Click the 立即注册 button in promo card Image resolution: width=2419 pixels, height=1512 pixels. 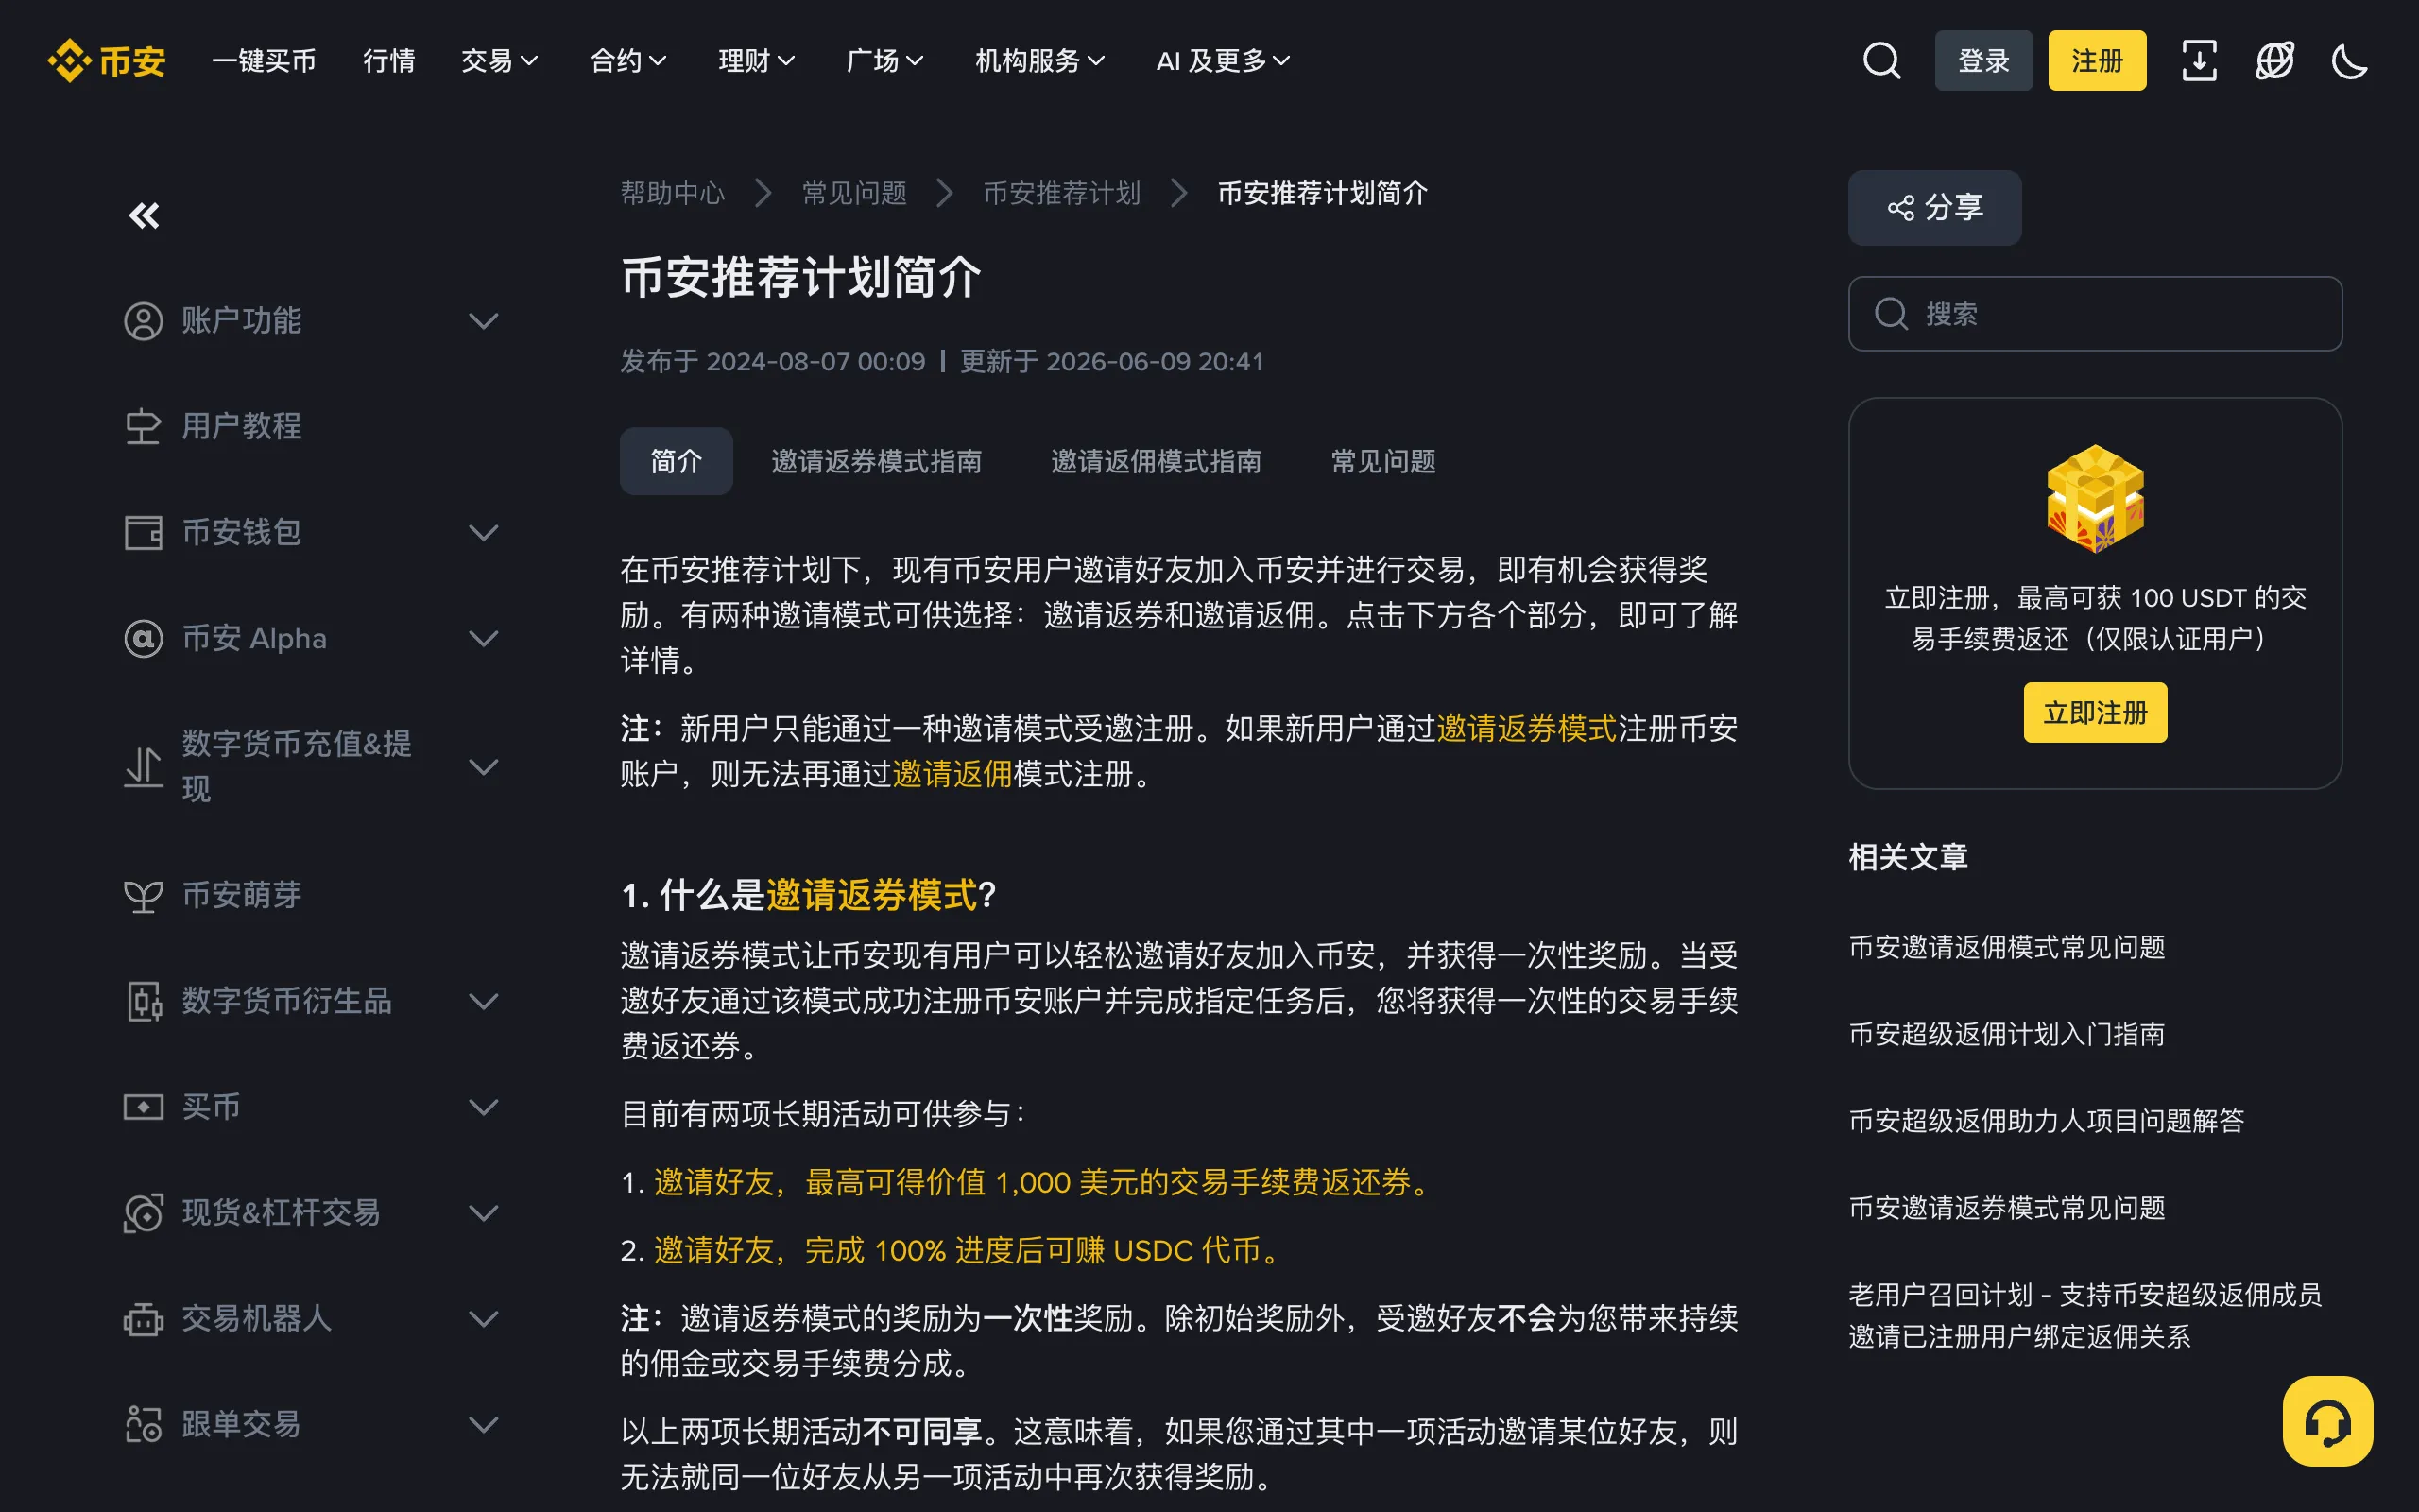[x=2095, y=713]
